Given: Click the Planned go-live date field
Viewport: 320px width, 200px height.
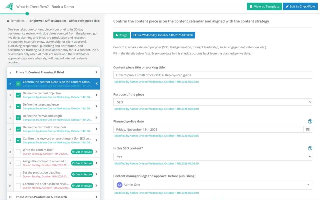Looking at the screenshot, I should pos(208,129).
